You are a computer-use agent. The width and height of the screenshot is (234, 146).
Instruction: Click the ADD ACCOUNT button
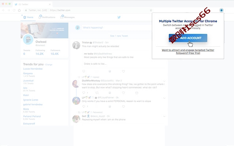click(188, 38)
